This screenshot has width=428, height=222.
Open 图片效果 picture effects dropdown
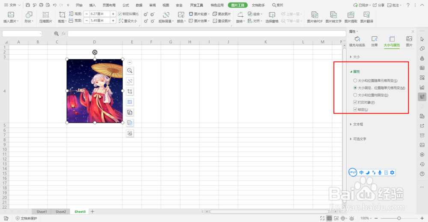pos(199,21)
